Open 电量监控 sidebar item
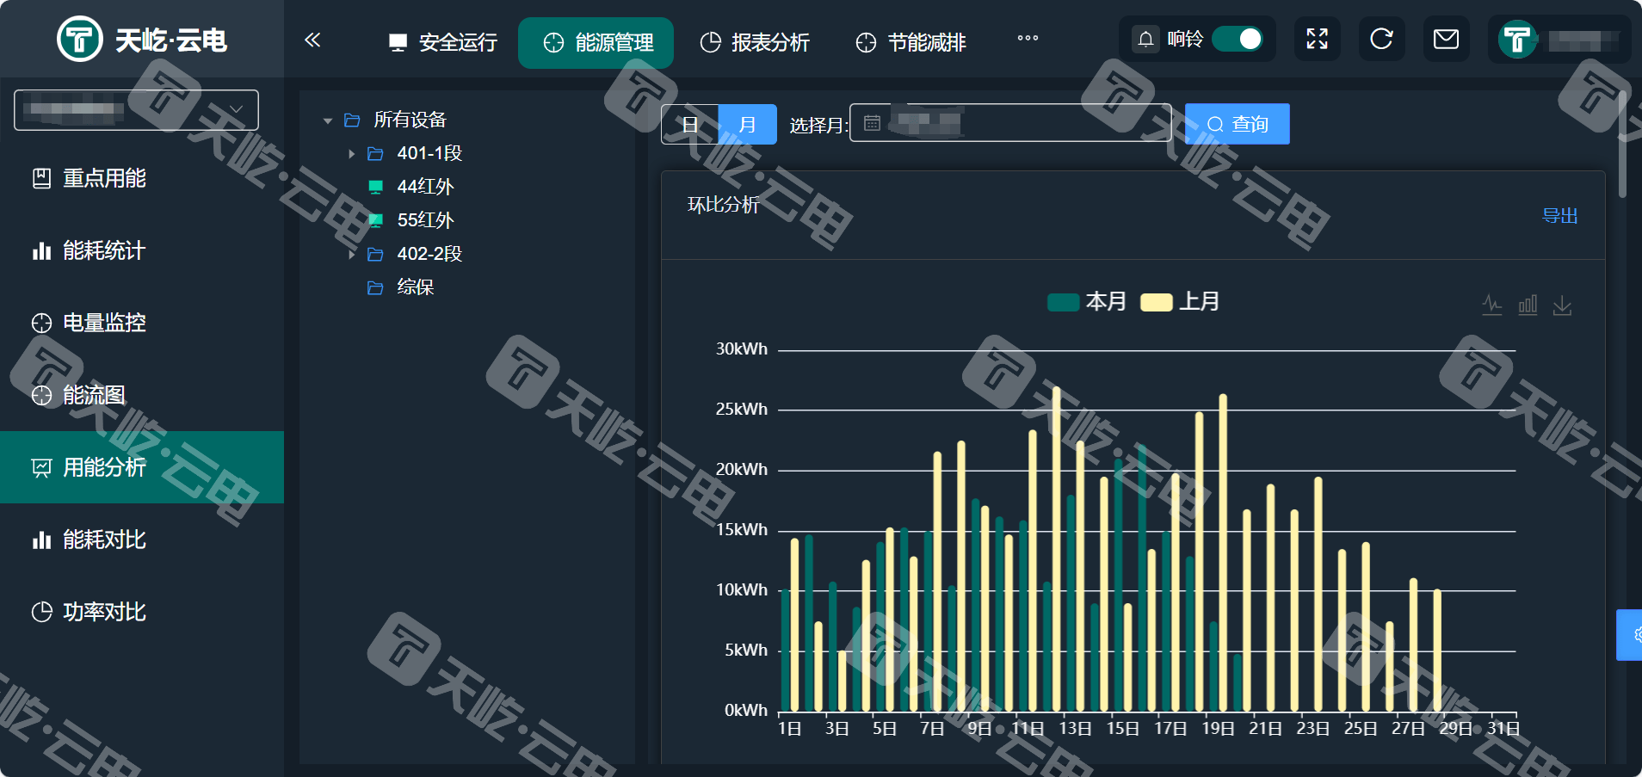Viewport: 1642px width, 777px height. pos(142,323)
